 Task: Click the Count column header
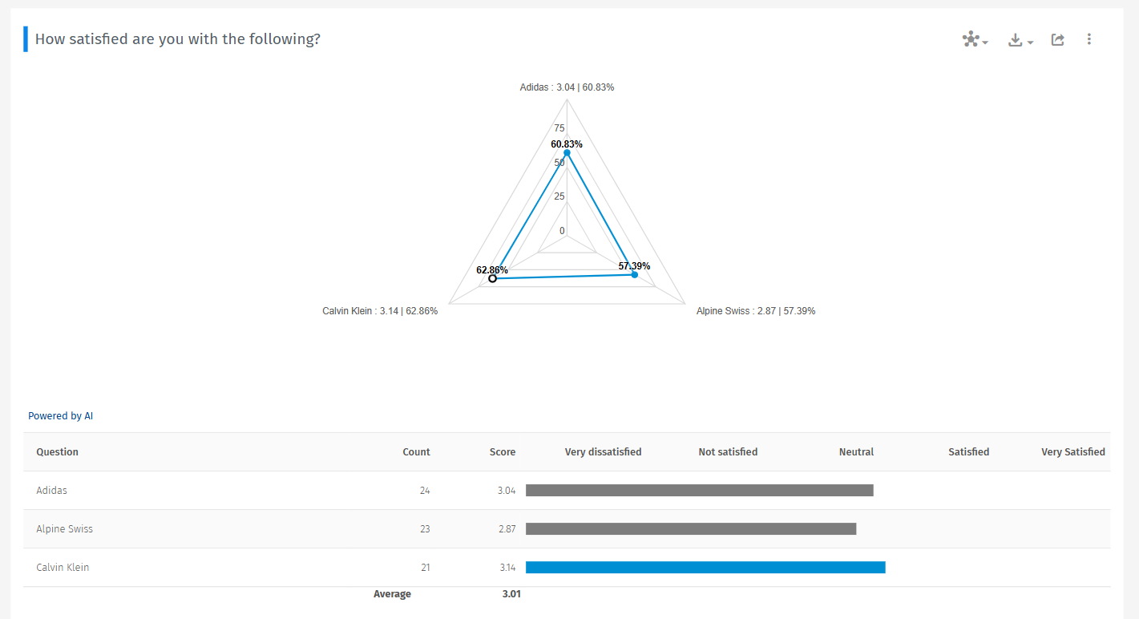pos(416,452)
